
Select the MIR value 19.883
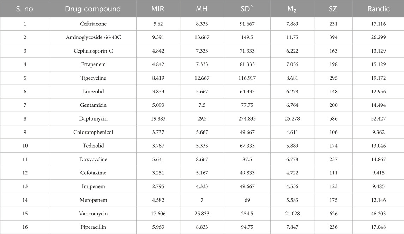pos(156,119)
